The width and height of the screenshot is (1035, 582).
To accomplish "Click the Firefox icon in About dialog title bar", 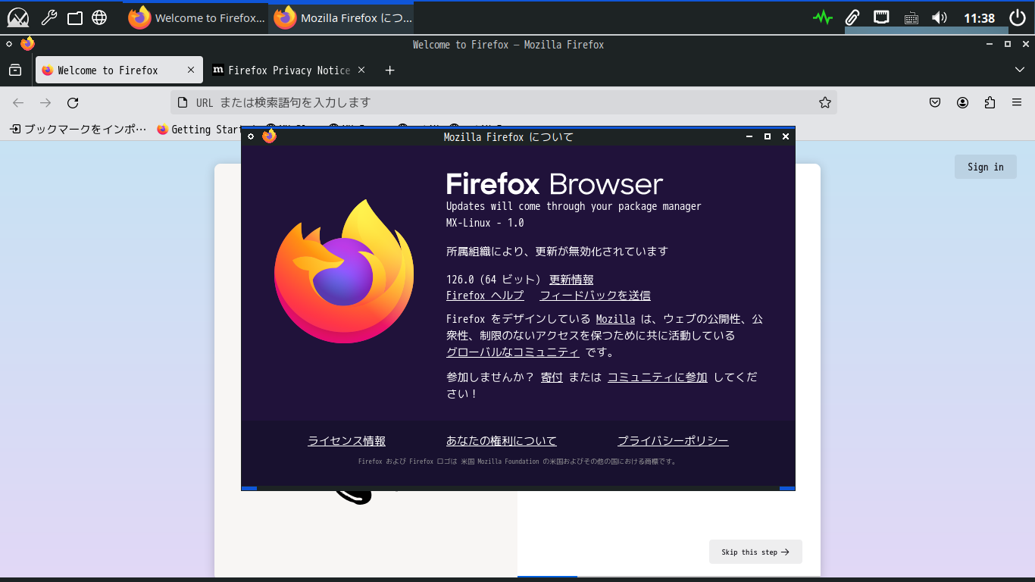I will pos(269,136).
